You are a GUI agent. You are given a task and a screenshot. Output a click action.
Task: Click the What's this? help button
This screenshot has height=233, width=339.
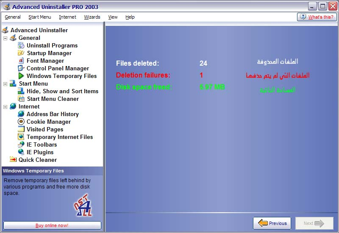pos(317,17)
